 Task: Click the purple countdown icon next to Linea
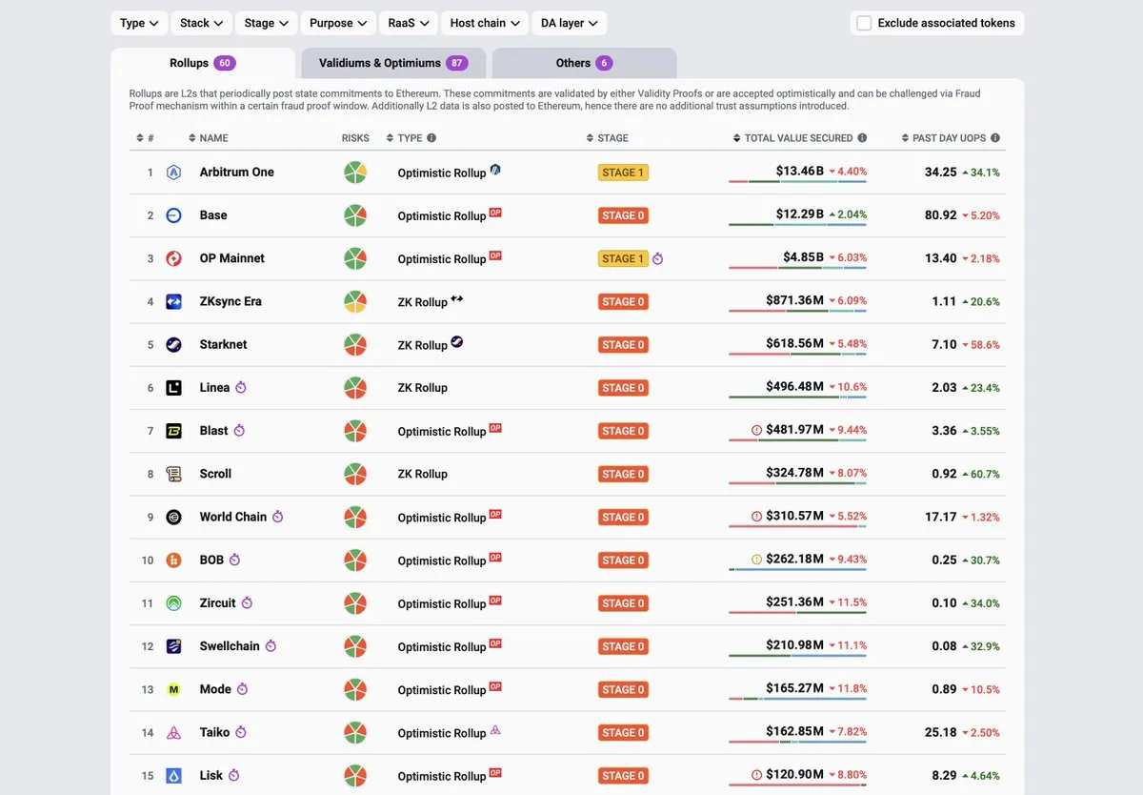point(241,388)
